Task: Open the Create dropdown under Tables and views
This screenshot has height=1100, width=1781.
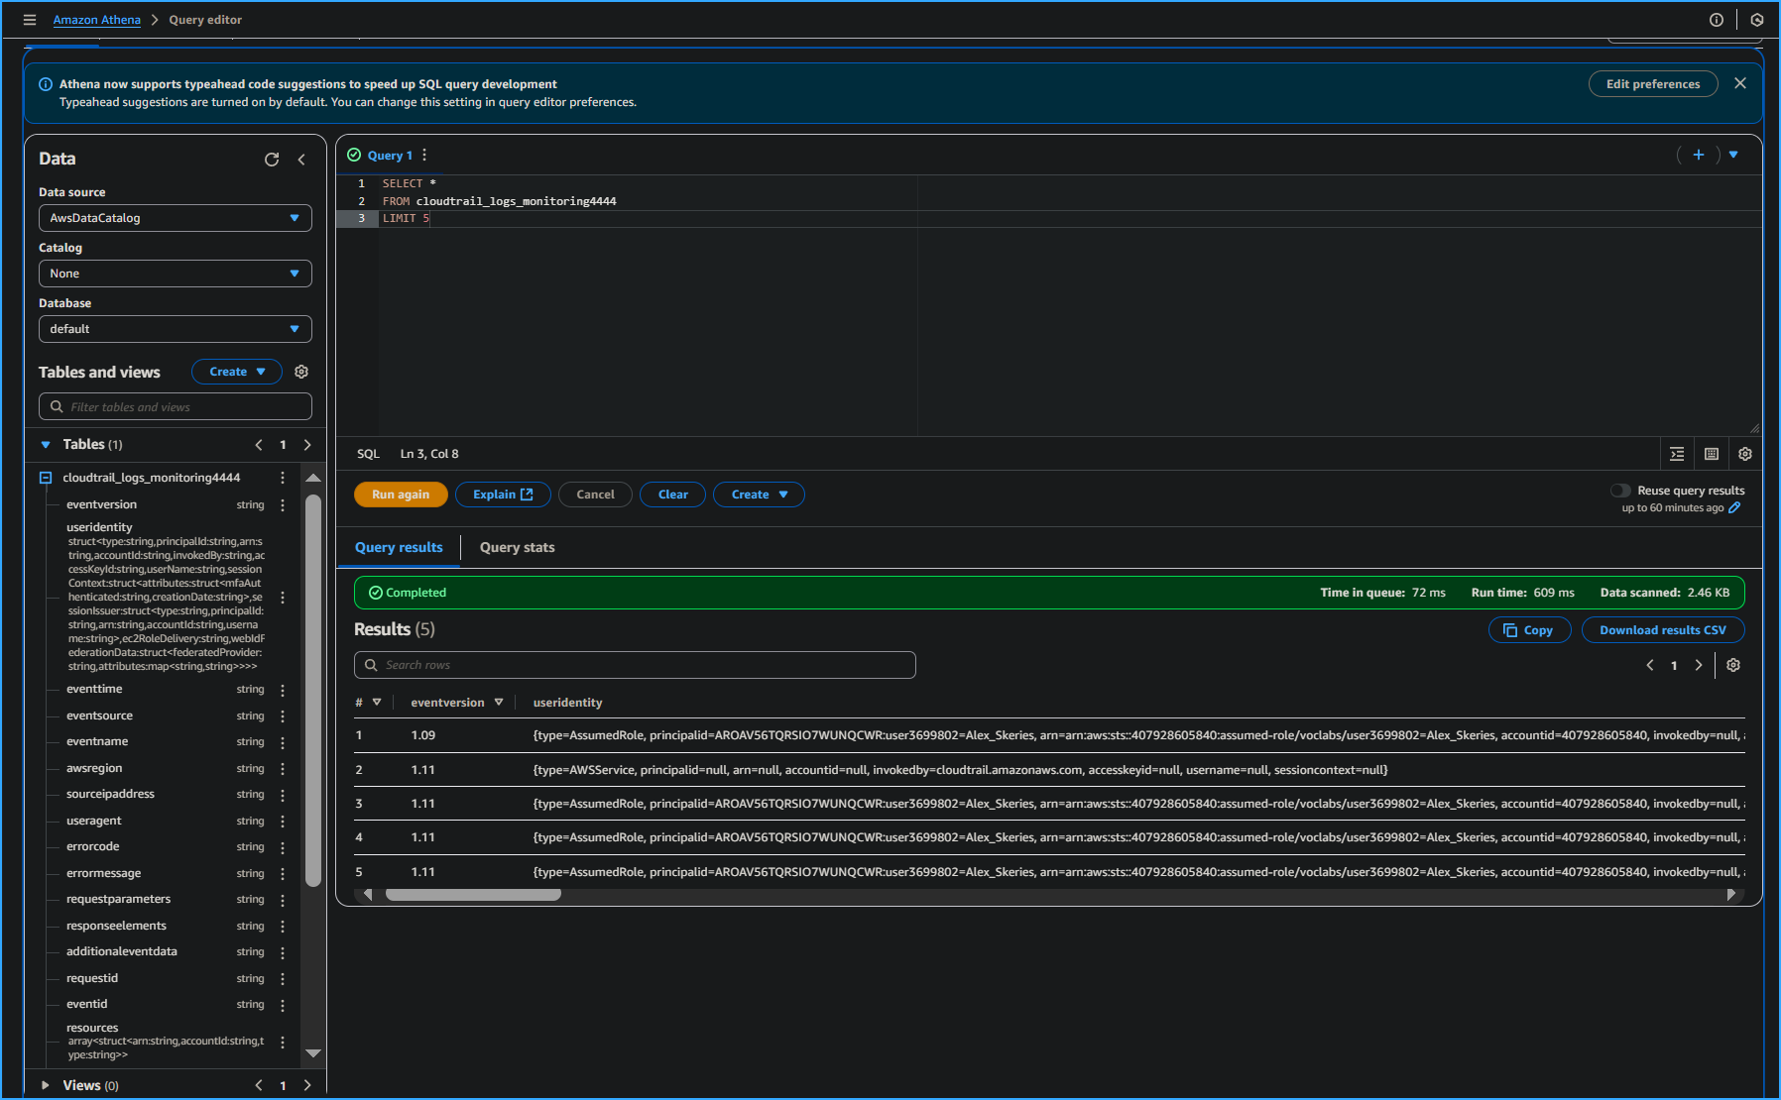Action: pos(236,371)
